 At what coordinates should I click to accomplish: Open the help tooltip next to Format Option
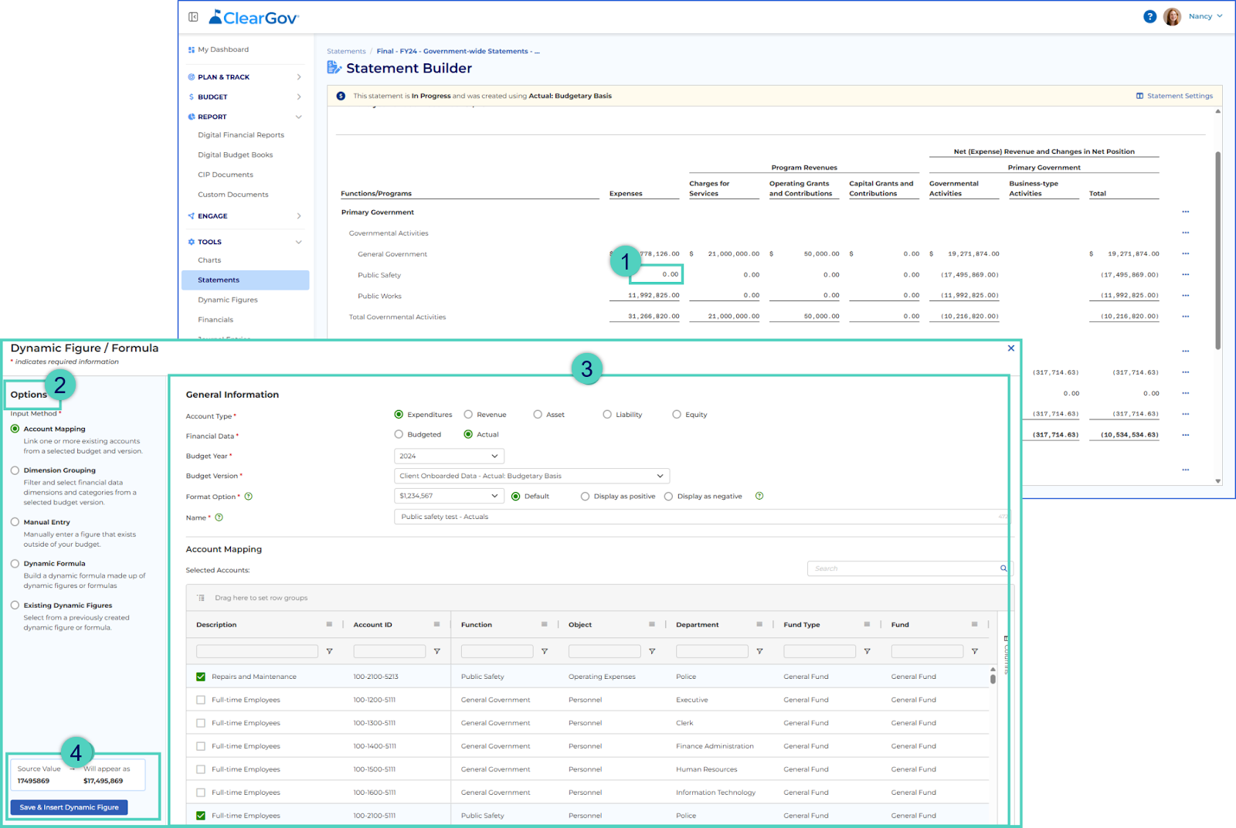click(x=249, y=497)
